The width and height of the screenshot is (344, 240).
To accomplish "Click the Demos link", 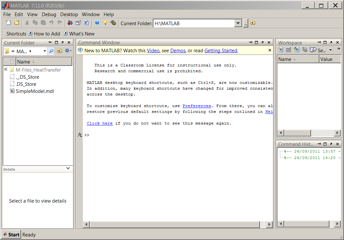I will click(x=178, y=51).
